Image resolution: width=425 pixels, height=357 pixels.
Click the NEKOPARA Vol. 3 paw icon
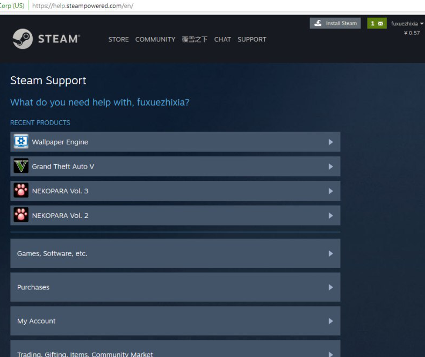(21, 191)
